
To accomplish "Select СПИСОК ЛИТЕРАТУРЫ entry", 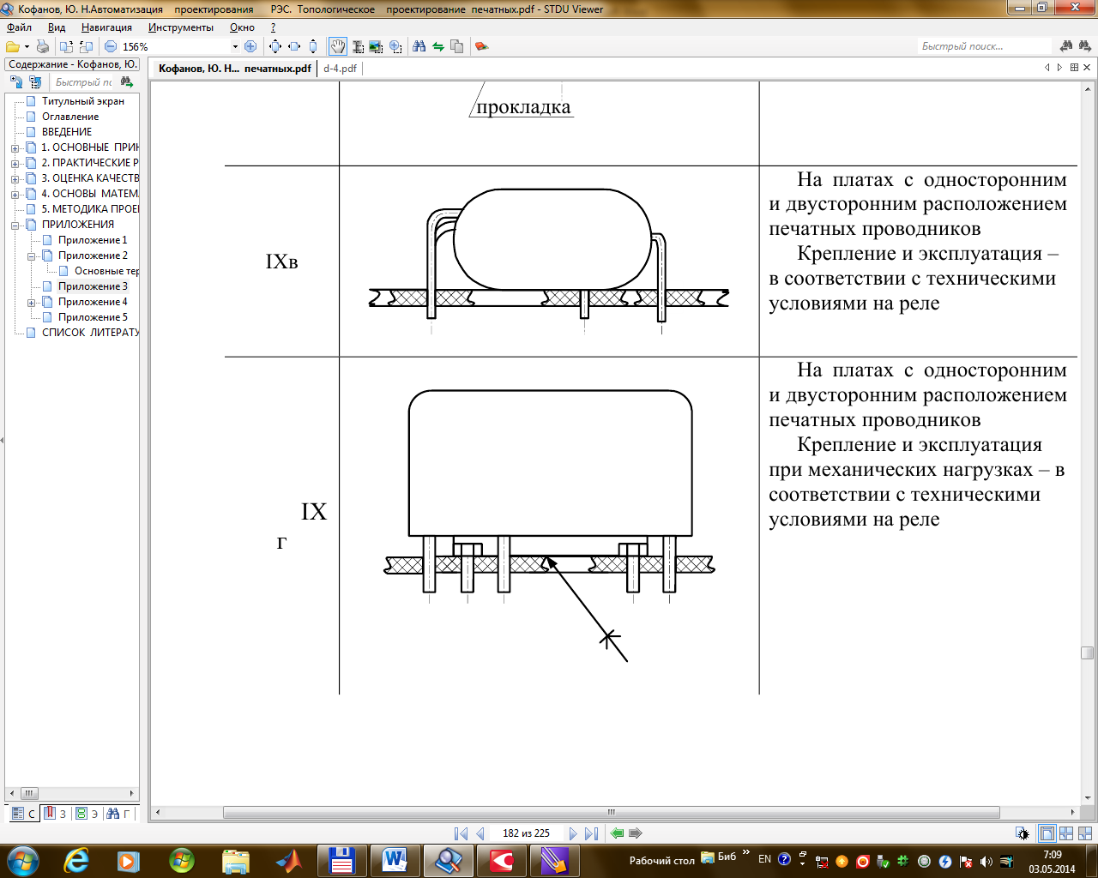I will (90, 333).
